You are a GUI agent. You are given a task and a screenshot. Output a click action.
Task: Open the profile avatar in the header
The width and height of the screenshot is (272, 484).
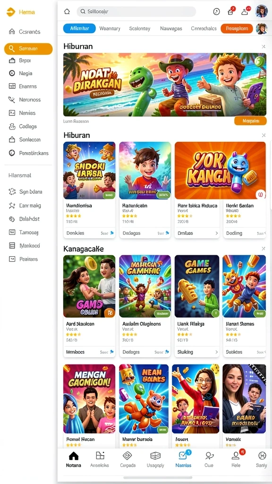click(x=262, y=11)
